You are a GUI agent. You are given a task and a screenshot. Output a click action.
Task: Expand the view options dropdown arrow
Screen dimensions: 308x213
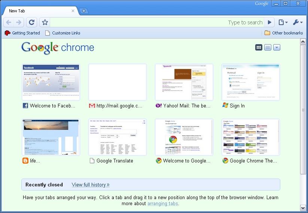[277, 48]
